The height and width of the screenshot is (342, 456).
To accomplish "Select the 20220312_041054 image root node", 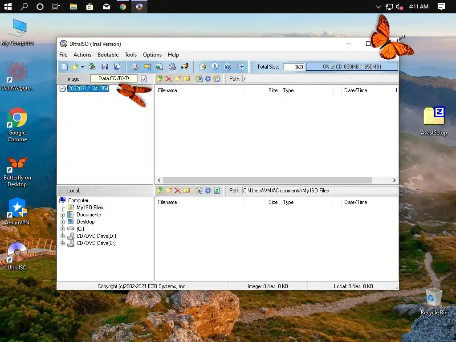I will [88, 89].
